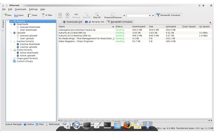Screen dimensions: 214x132
Task: Click the horizontal scrollbar under torrent list
Action: [x=100, y=120]
